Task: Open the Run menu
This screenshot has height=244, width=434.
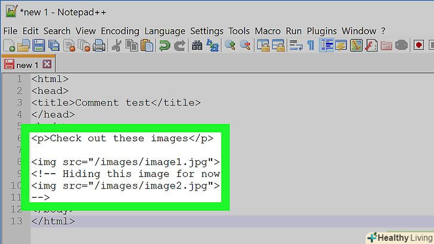Action: click(x=294, y=31)
